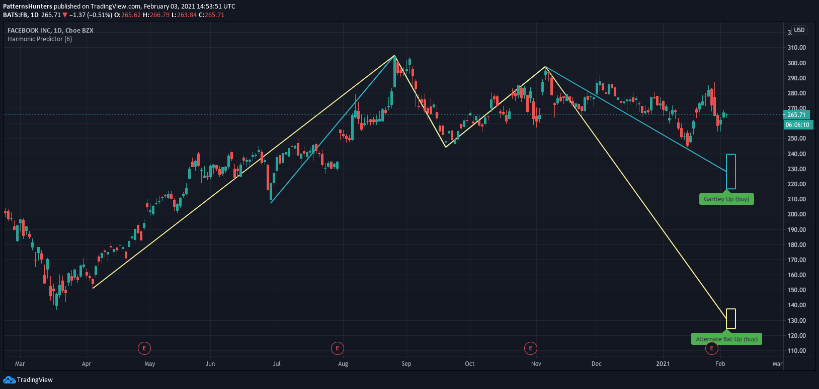This screenshot has width=819, height=389.
Task: Click the earnings E marker near Feb
Action: pos(712,348)
